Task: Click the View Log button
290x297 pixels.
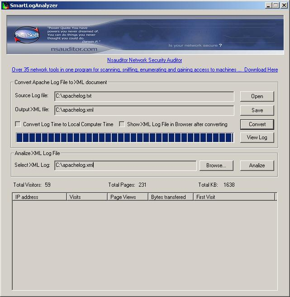Action: (257, 137)
